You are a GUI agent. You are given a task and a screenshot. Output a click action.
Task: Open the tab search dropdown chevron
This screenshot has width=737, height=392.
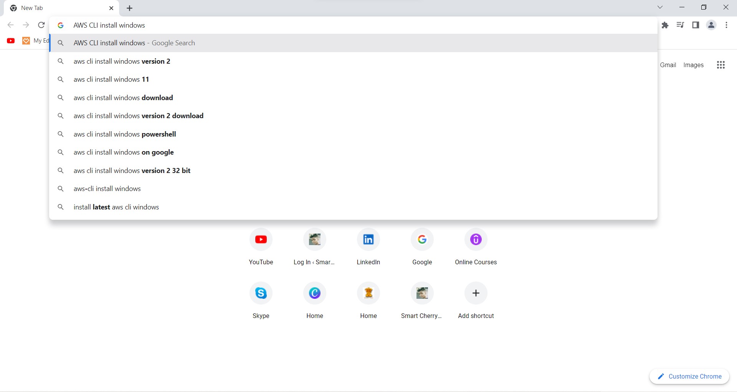(x=660, y=7)
